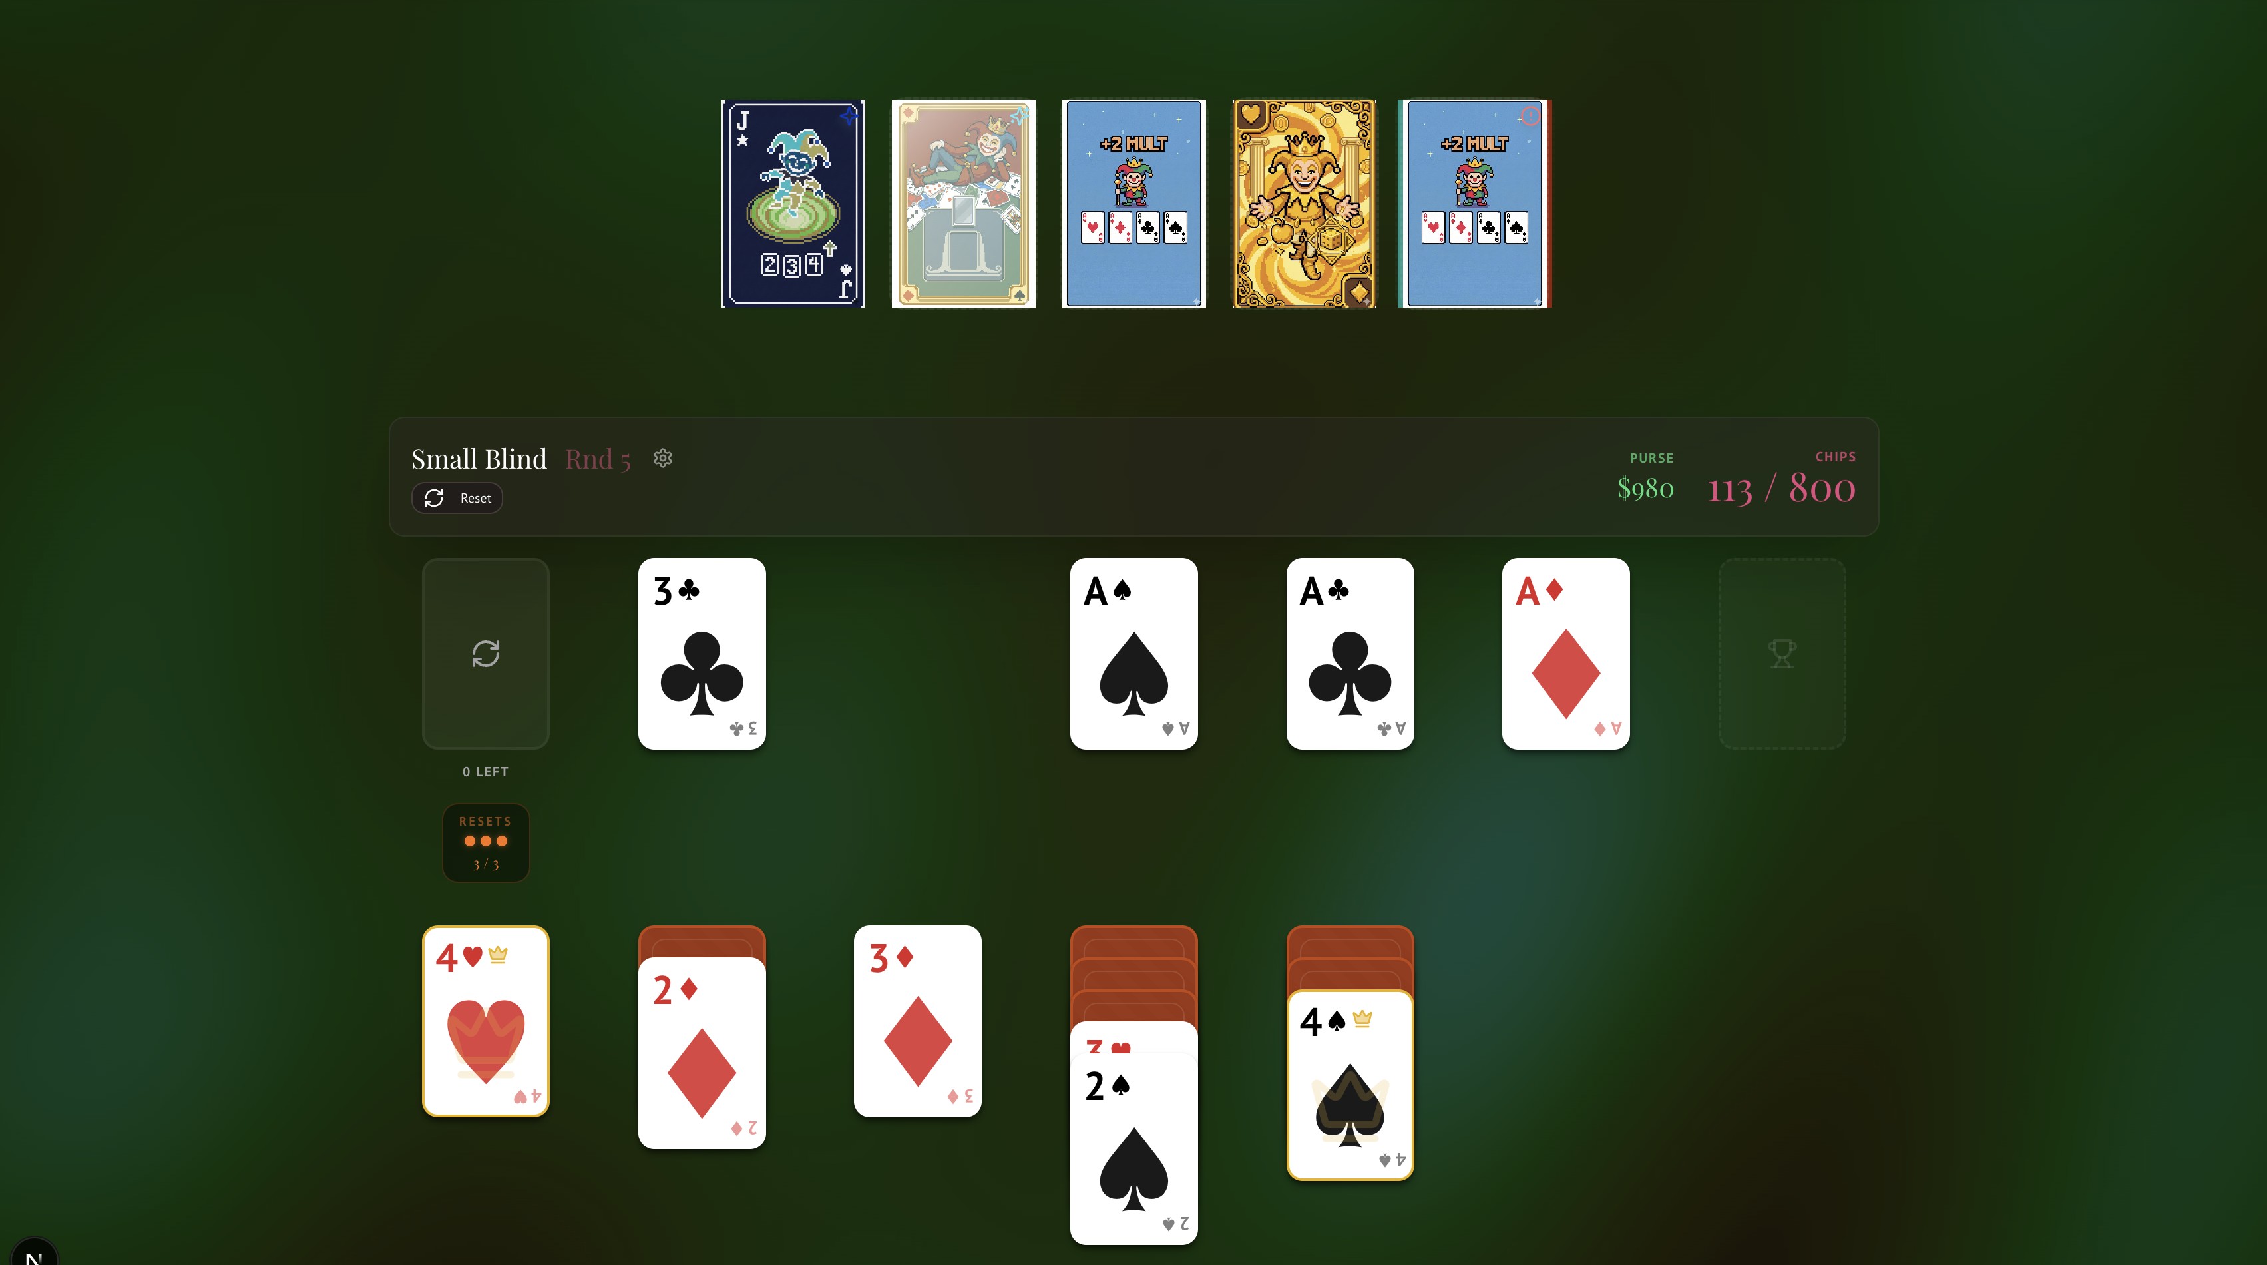The height and width of the screenshot is (1265, 2267).
Task: Click the empty draw pile refresh icon
Action: pos(486,653)
